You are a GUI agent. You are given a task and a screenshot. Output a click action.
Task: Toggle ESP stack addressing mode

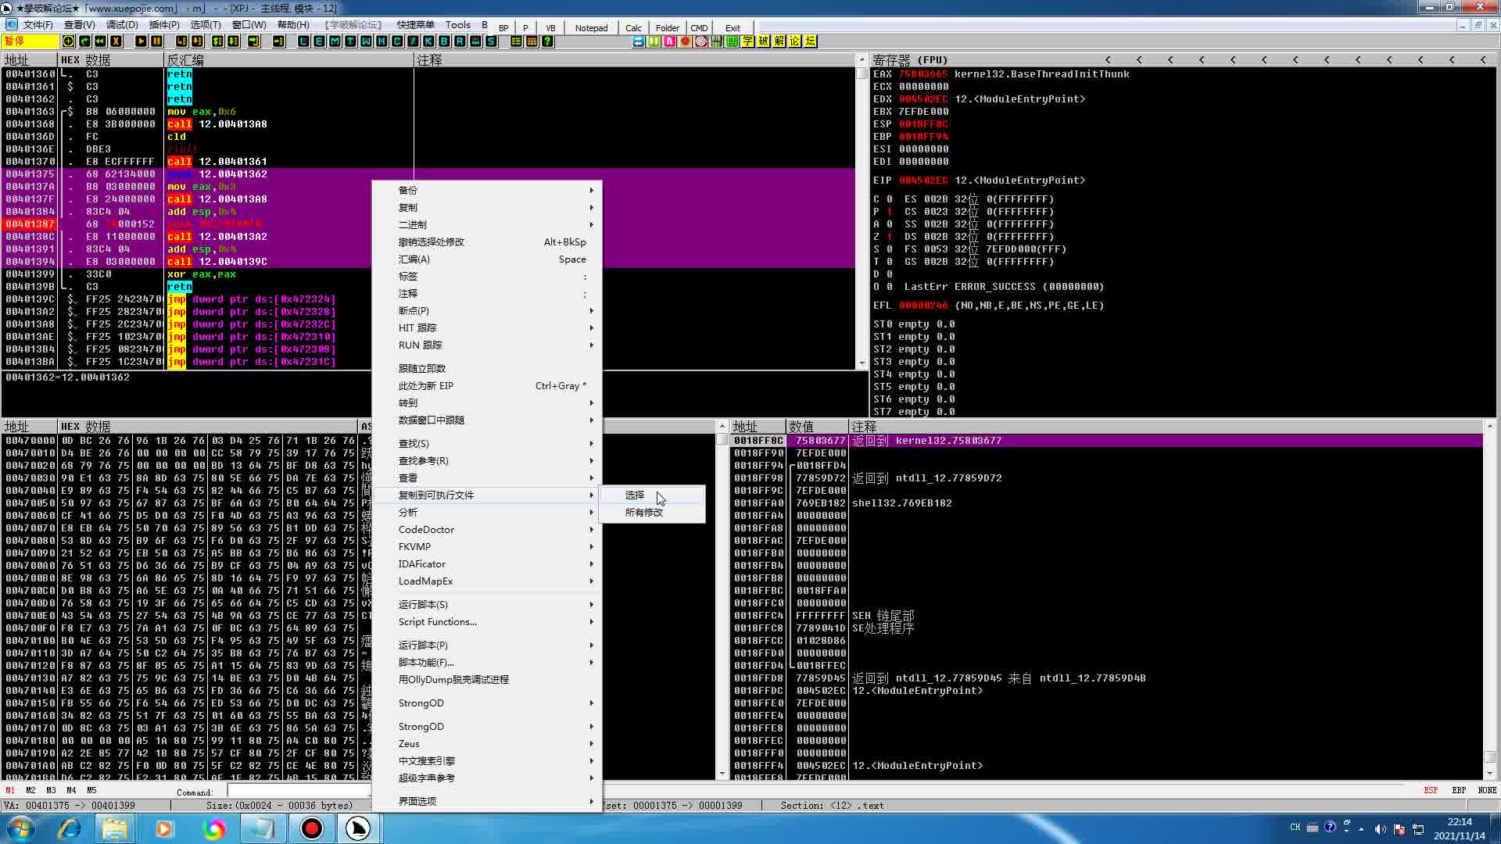[1431, 790]
